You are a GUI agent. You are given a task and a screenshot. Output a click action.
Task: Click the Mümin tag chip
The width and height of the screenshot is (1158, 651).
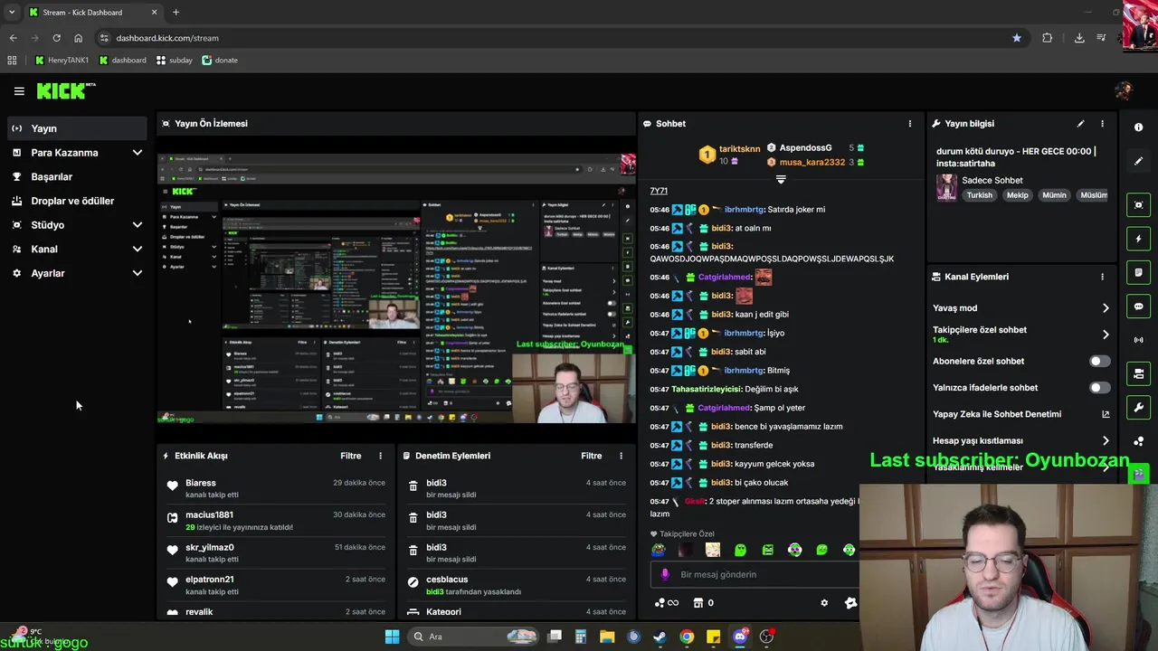(1054, 195)
